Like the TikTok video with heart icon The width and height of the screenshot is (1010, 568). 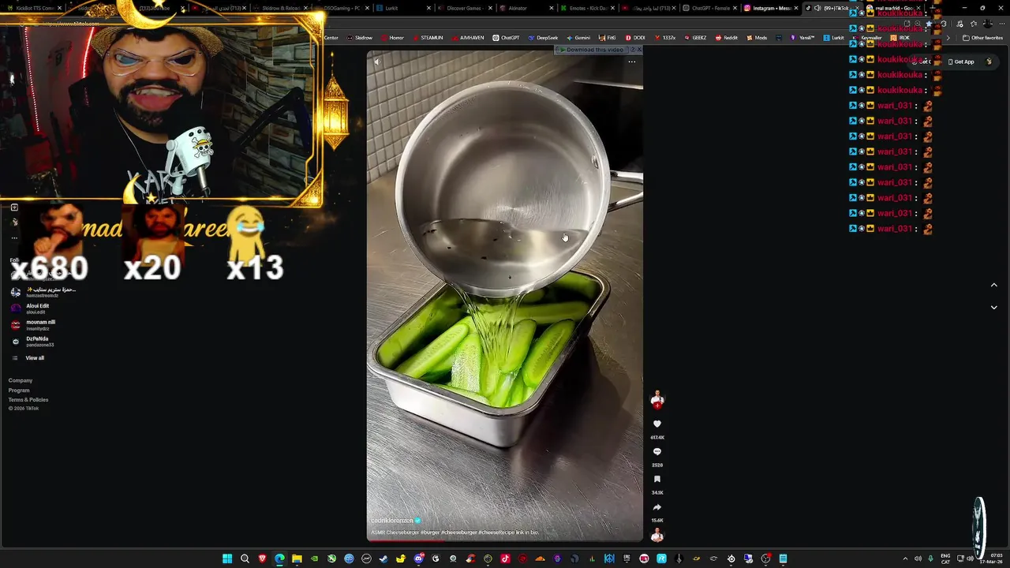coord(656,424)
